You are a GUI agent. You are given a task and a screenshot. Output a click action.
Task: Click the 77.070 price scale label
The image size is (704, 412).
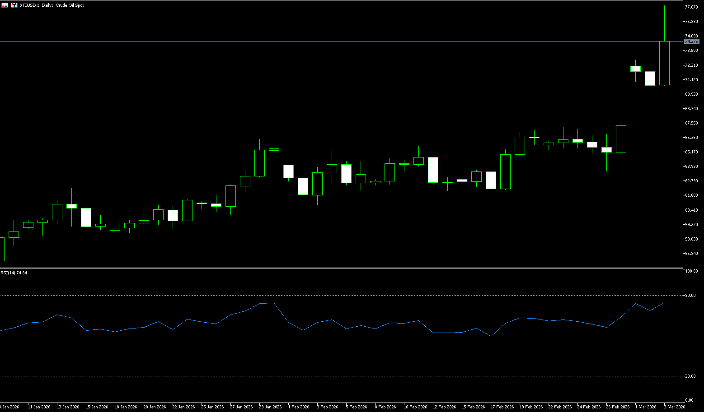pos(691,7)
